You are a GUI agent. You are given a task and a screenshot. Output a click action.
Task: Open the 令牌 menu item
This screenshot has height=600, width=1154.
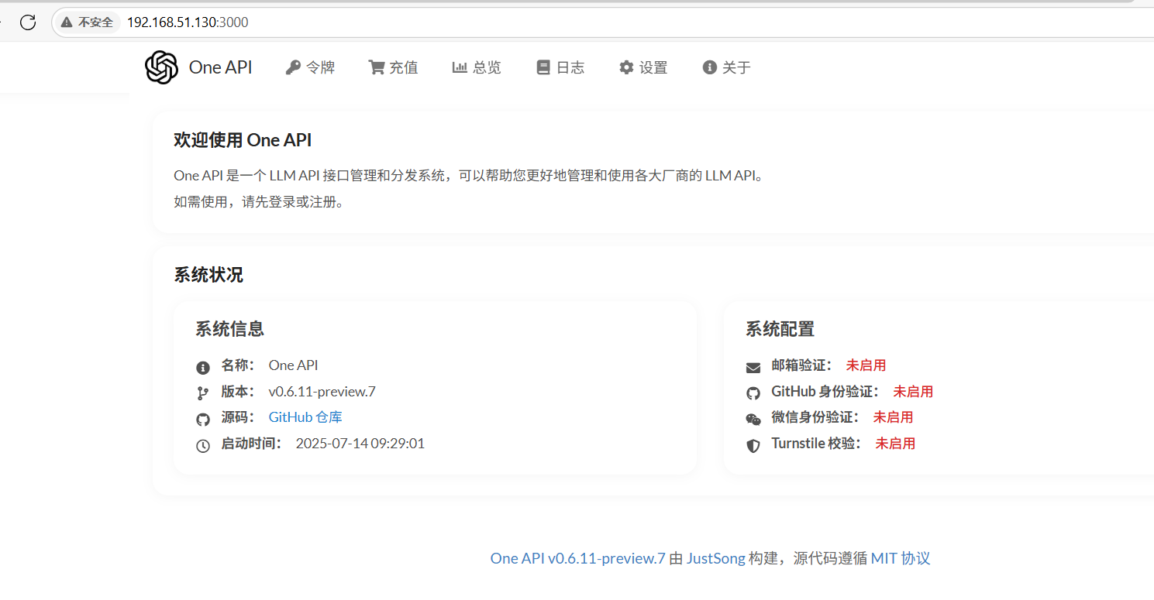(311, 67)
